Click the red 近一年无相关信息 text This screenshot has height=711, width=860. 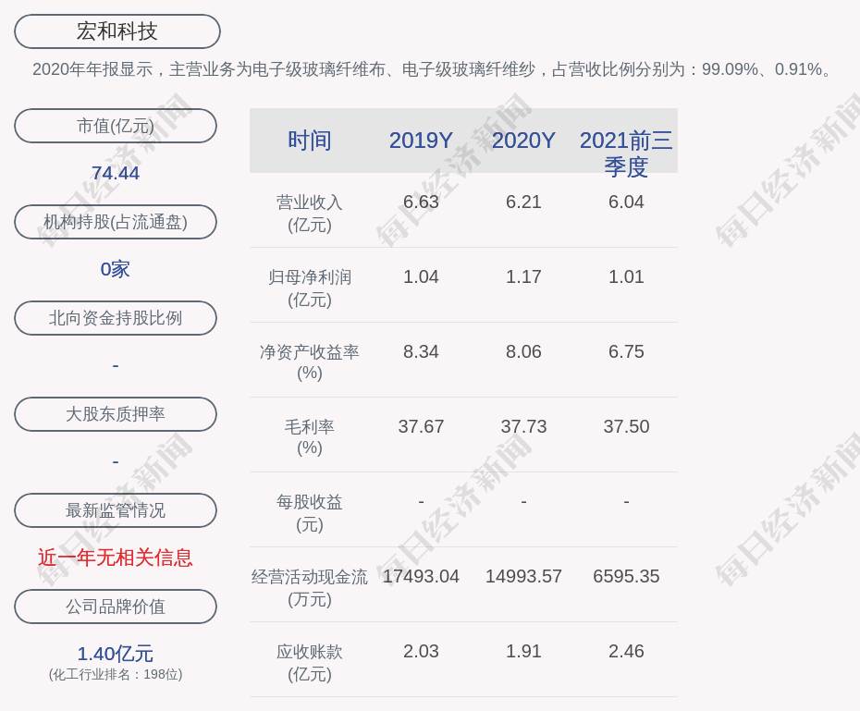[x=116, y=558]
